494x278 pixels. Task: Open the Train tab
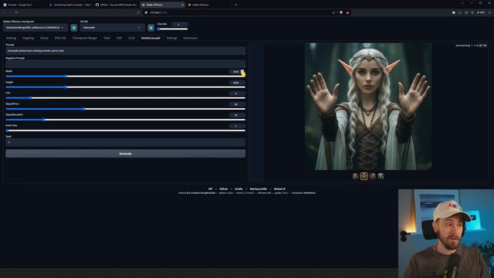107,38
